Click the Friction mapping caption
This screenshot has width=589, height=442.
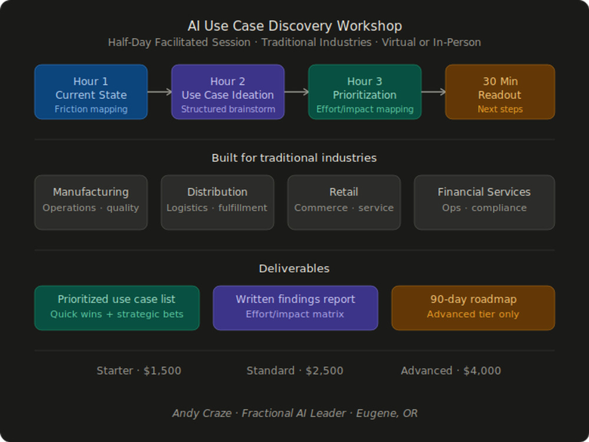coord(91,109)
